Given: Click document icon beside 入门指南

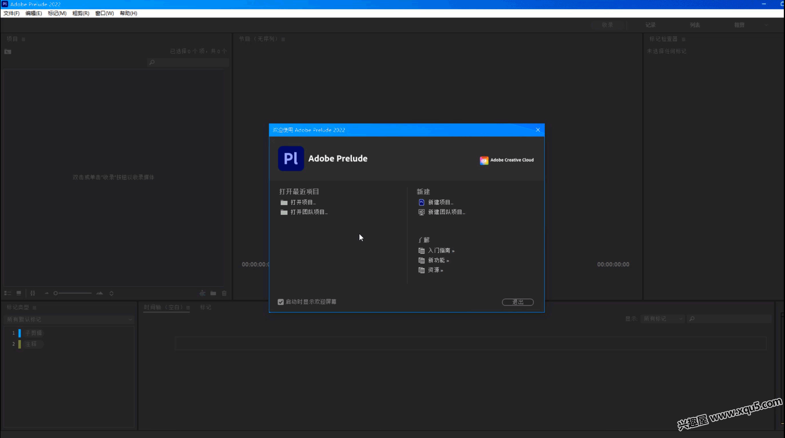Looking at the screenshot, I should [x=421, y=251].
